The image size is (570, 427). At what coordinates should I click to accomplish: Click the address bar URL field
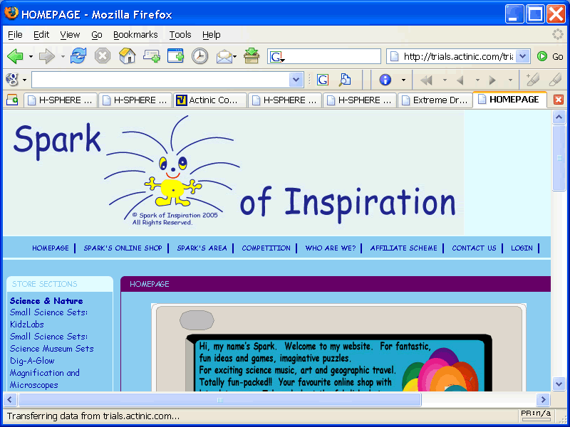pos(458,56)
